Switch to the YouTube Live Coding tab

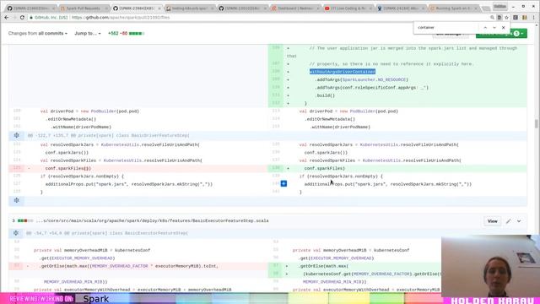[x=348, y=8]
